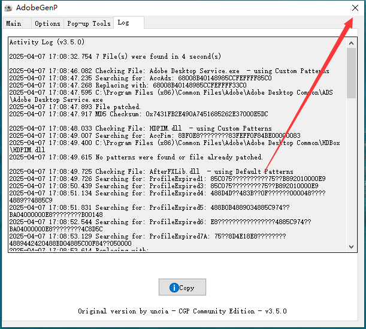366x329 pixels.
Task: Click the 'ProfileExpired7A' search log line
Action: [x=147, y=240]
